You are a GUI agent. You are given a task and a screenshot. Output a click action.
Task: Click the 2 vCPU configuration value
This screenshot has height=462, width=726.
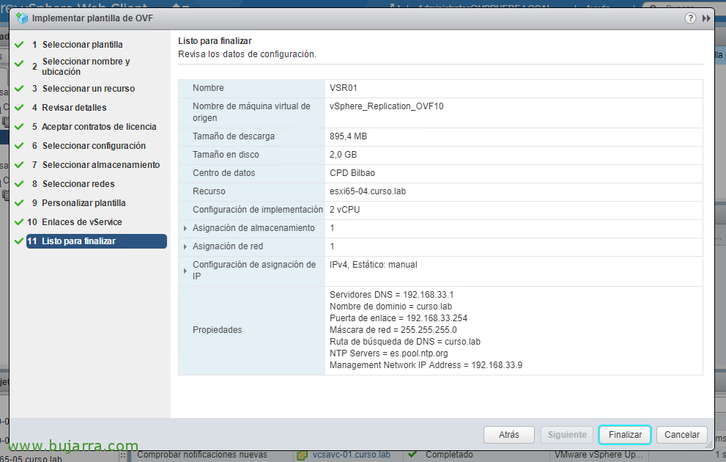point(344,210)
